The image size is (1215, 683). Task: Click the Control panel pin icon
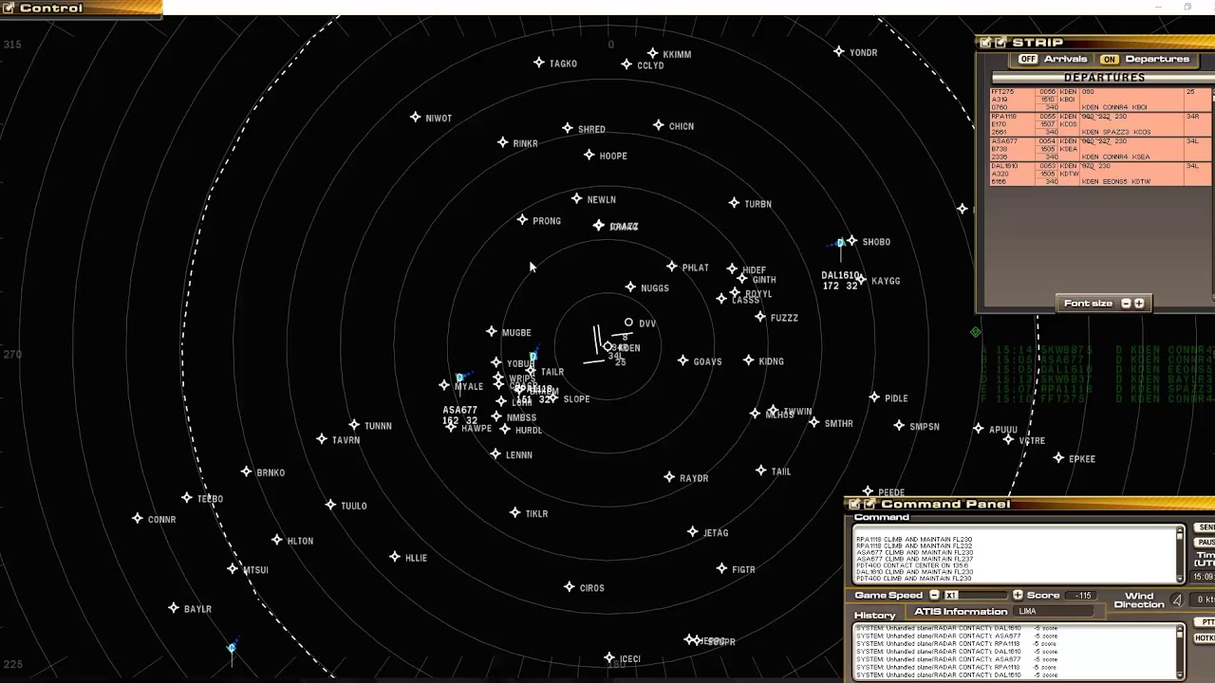[9, 8]
